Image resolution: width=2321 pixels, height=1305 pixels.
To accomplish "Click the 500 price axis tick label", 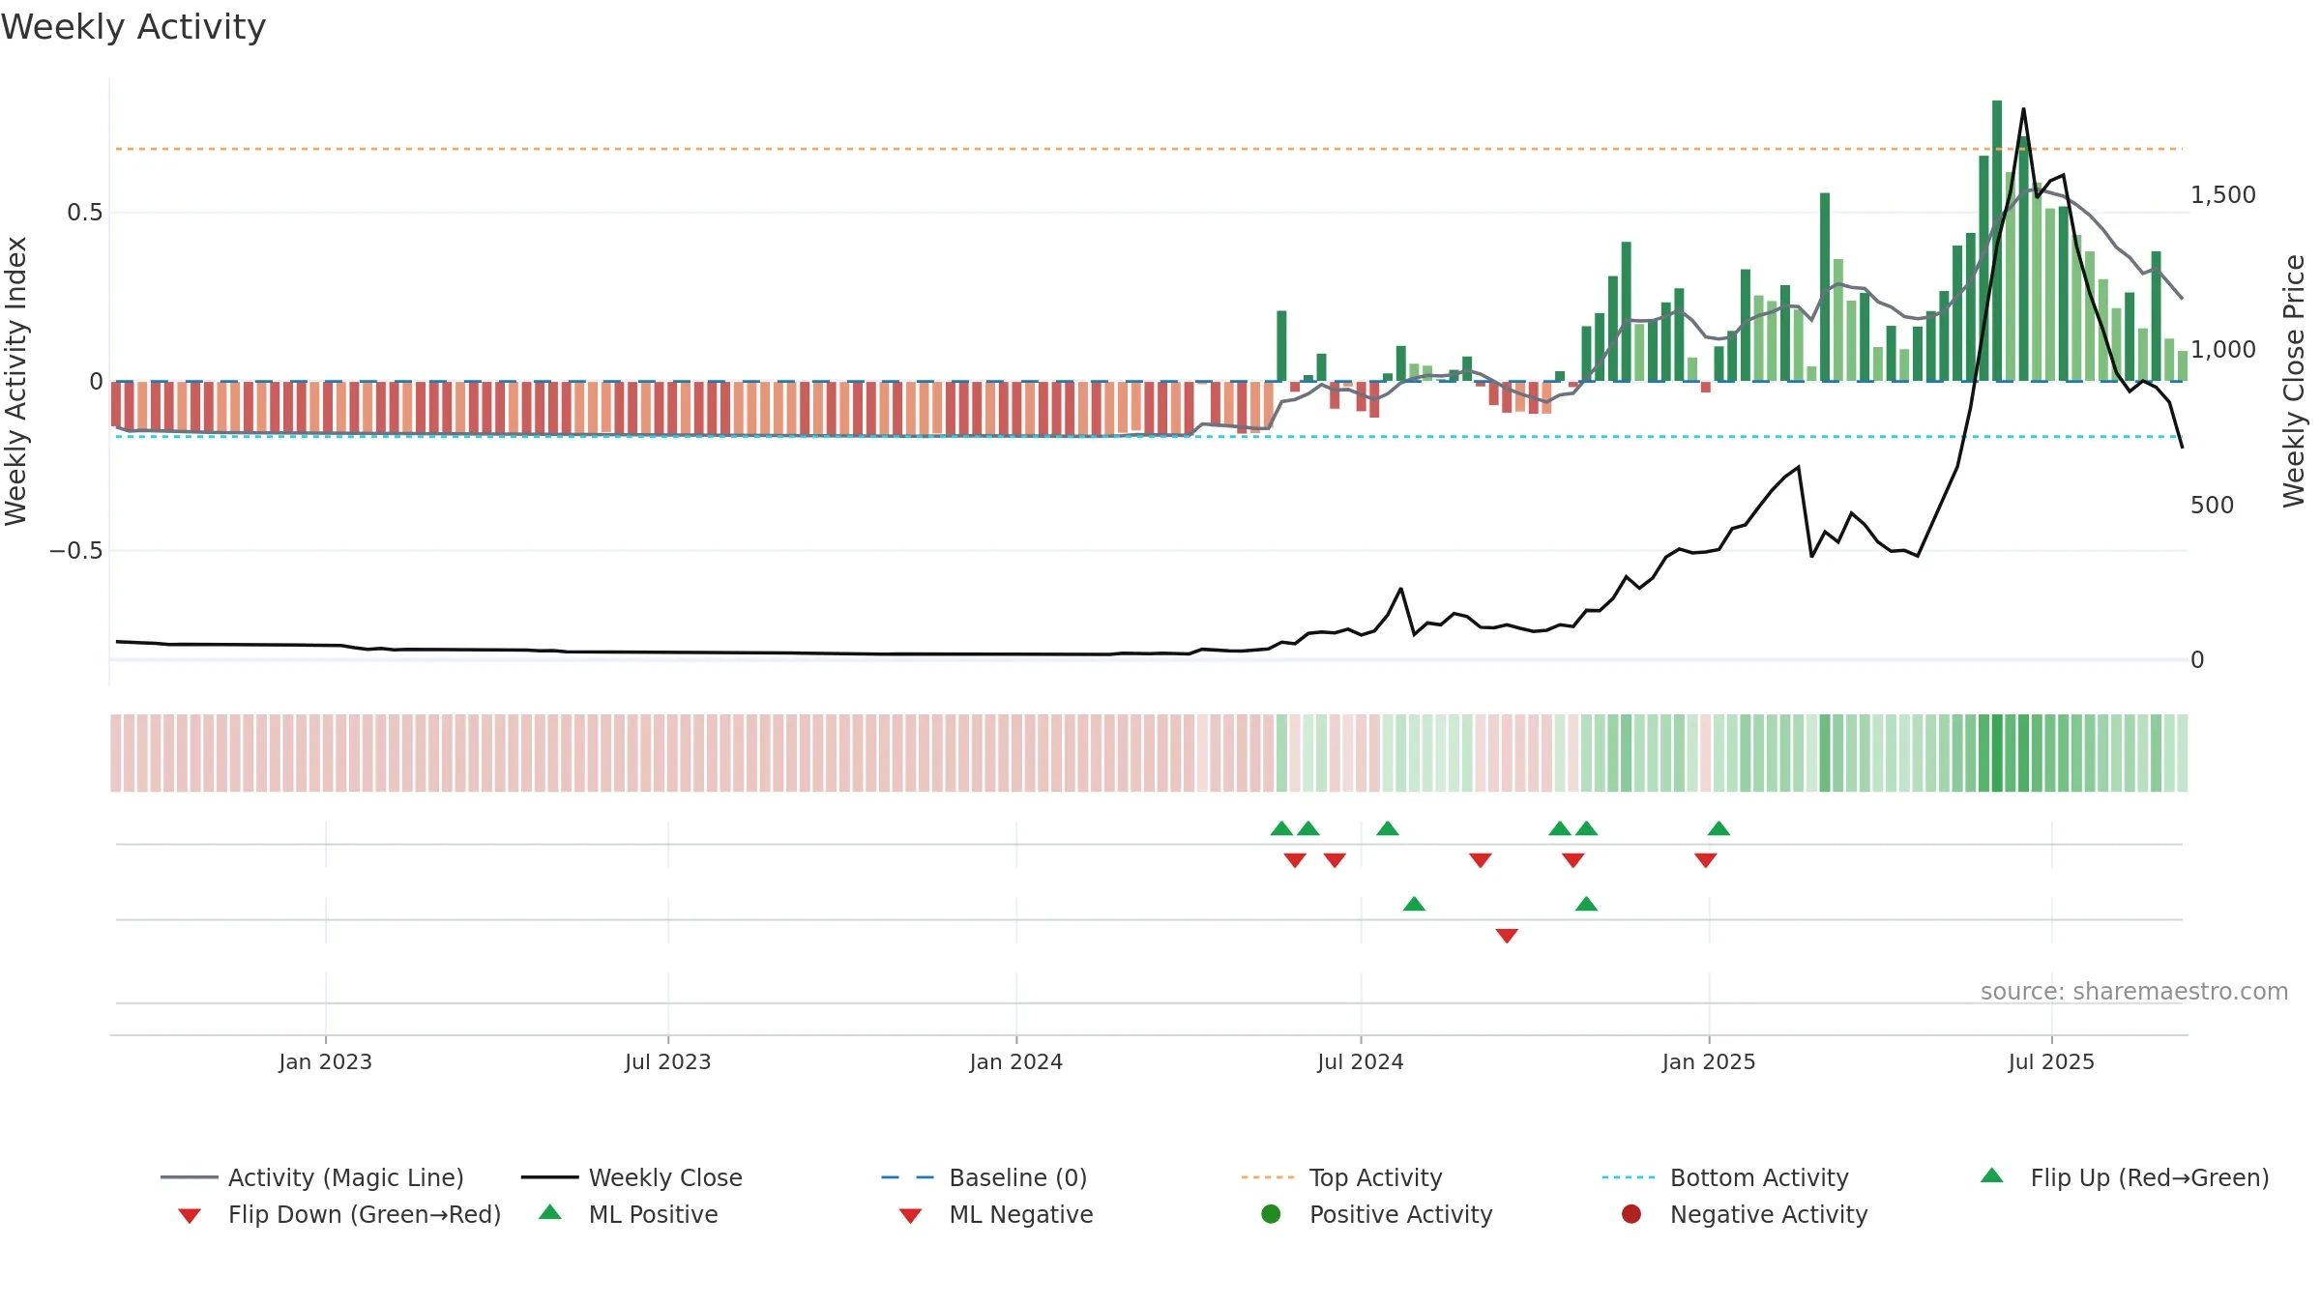I will 2212,505.
